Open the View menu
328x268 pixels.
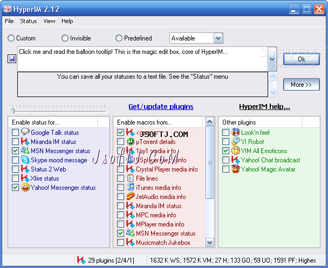pyautogui.click(x=49, y=21)
